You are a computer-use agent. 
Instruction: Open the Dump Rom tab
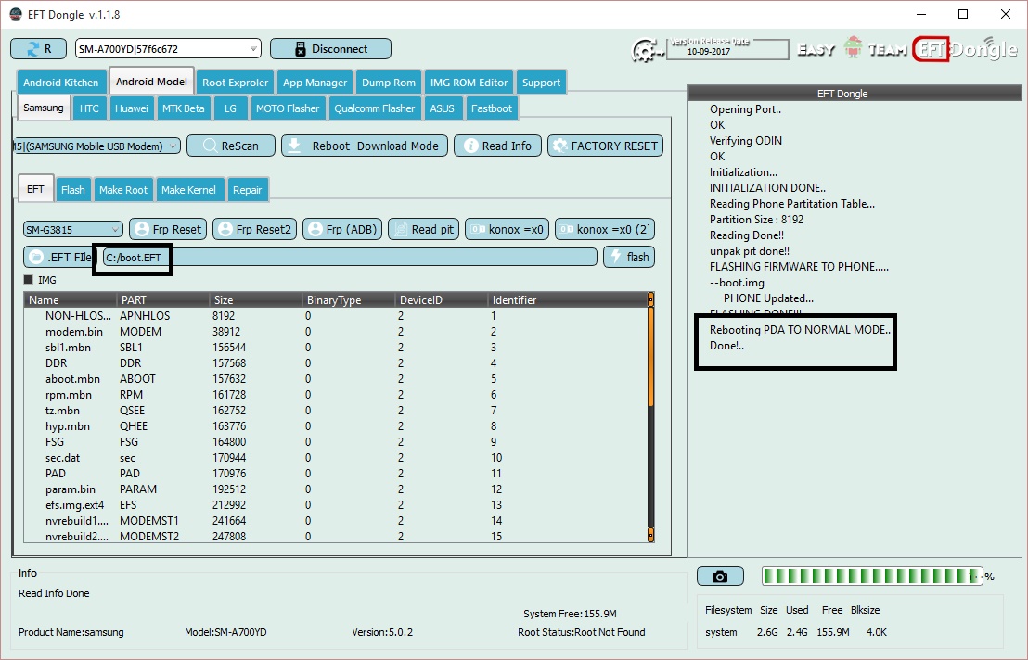[388, 82]
